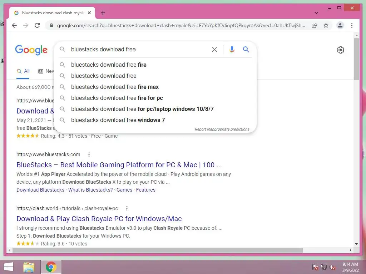Click the clash.world tutorials breadcrumb text
This screenshot has height=274, width=366.
point(67,208)
